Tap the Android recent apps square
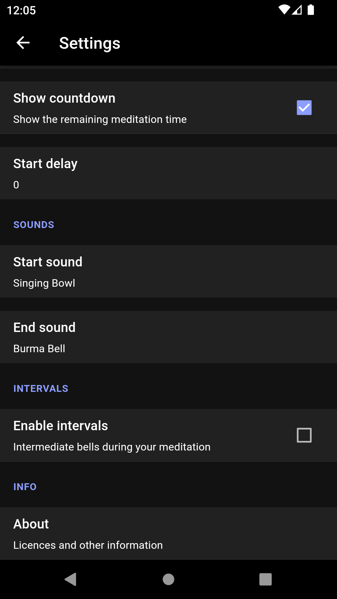The height and width of the screenshot is (599, 337). pyautogui.click(x=265, y=579)
